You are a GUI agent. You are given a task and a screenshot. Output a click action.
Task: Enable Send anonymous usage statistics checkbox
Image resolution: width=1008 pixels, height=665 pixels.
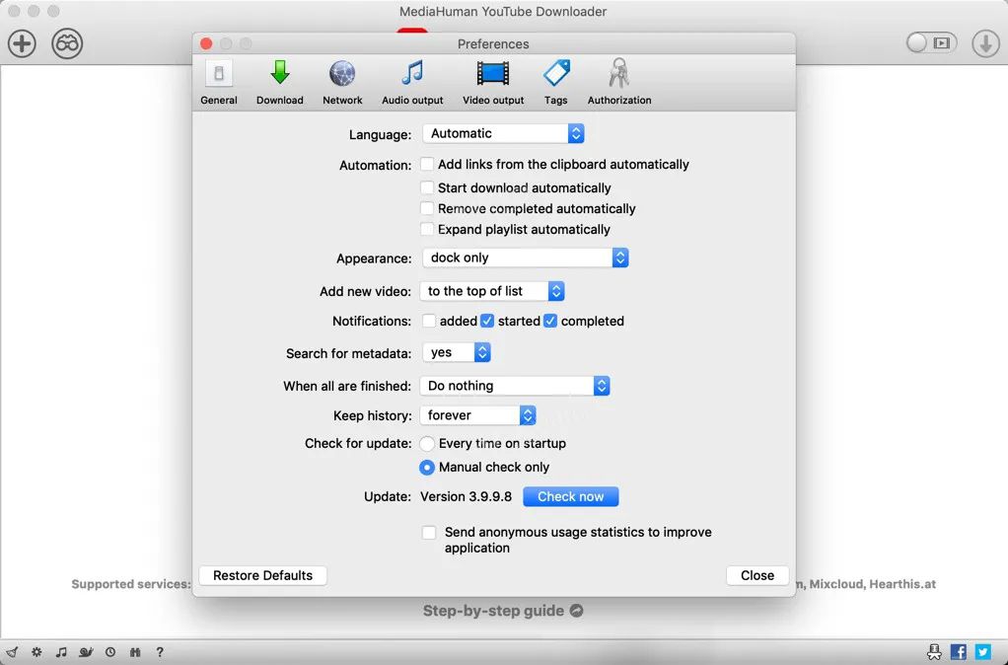click(429, 533)
